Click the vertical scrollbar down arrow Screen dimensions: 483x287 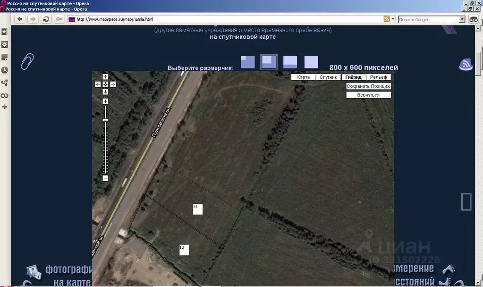pos(478,282)
